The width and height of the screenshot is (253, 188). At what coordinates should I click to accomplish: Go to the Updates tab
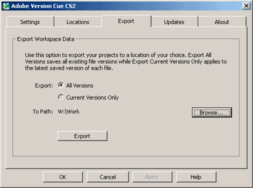(174, 22)
